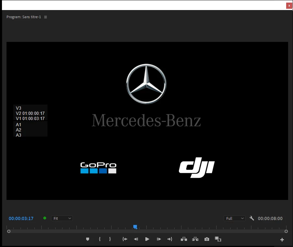Click the right handle of the zoom scroll bar
Screen dimensions: 293x247
pyautogui.click(x=286, y=231)
